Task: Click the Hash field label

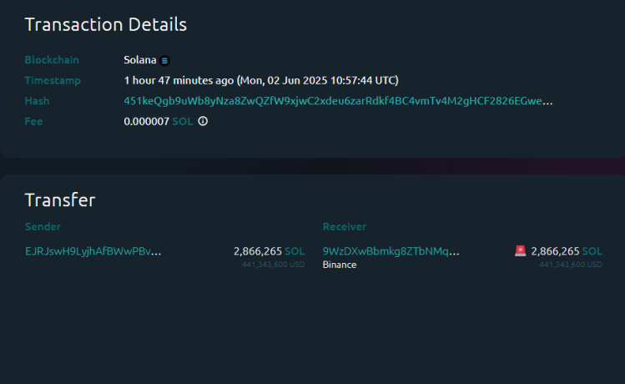Action: click(x=37, y=101)
